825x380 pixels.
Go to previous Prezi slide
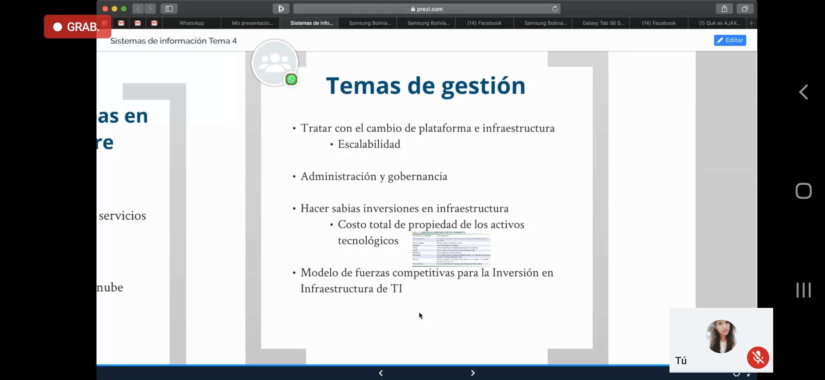click(381, 373)
